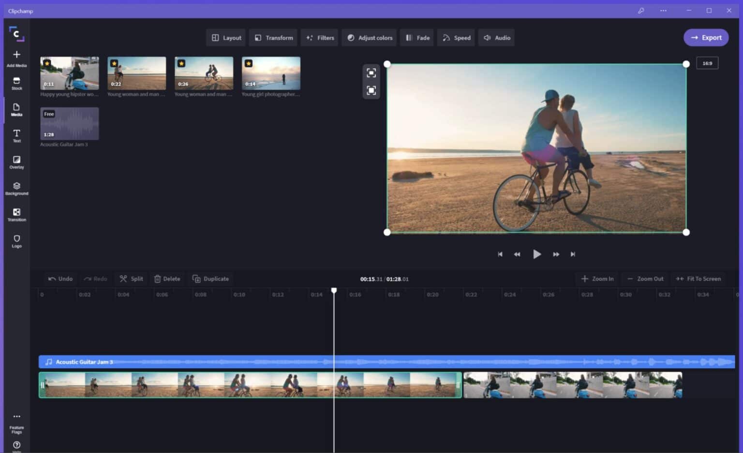
Task: Skip to the end of the video
Action: click(x=573, y=254)
